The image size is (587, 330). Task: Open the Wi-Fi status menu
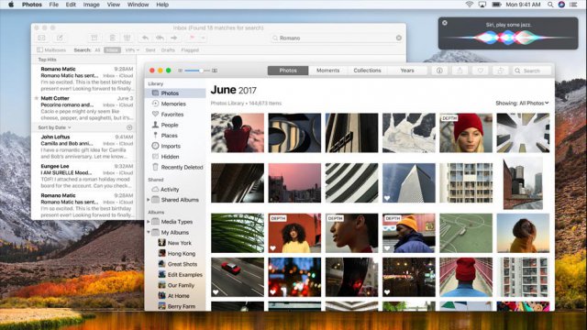[x=469, y=5]
